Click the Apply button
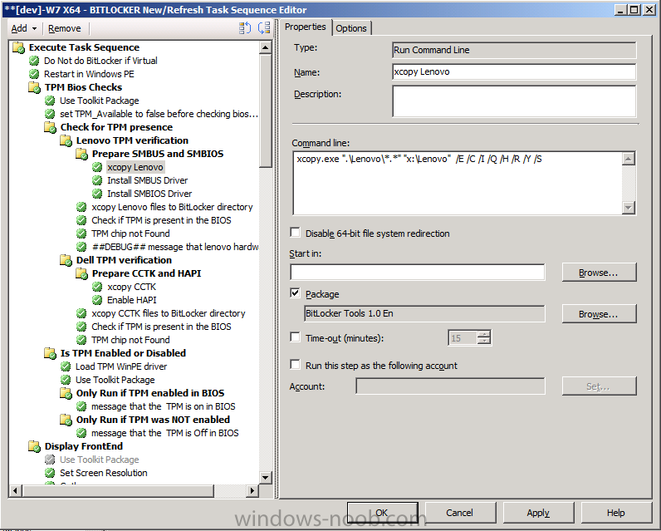The height and width of the screenshot is (531, 661). 538,513
